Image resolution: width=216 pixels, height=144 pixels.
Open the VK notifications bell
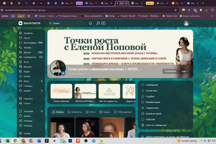(x=90, y=23)
